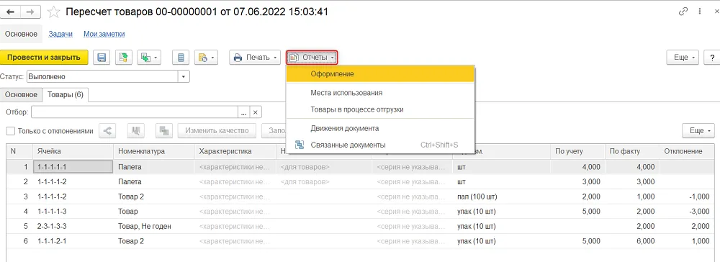This screenshot has width=720, height=262.
Task: Click the N column header
Action: point(19,151)
